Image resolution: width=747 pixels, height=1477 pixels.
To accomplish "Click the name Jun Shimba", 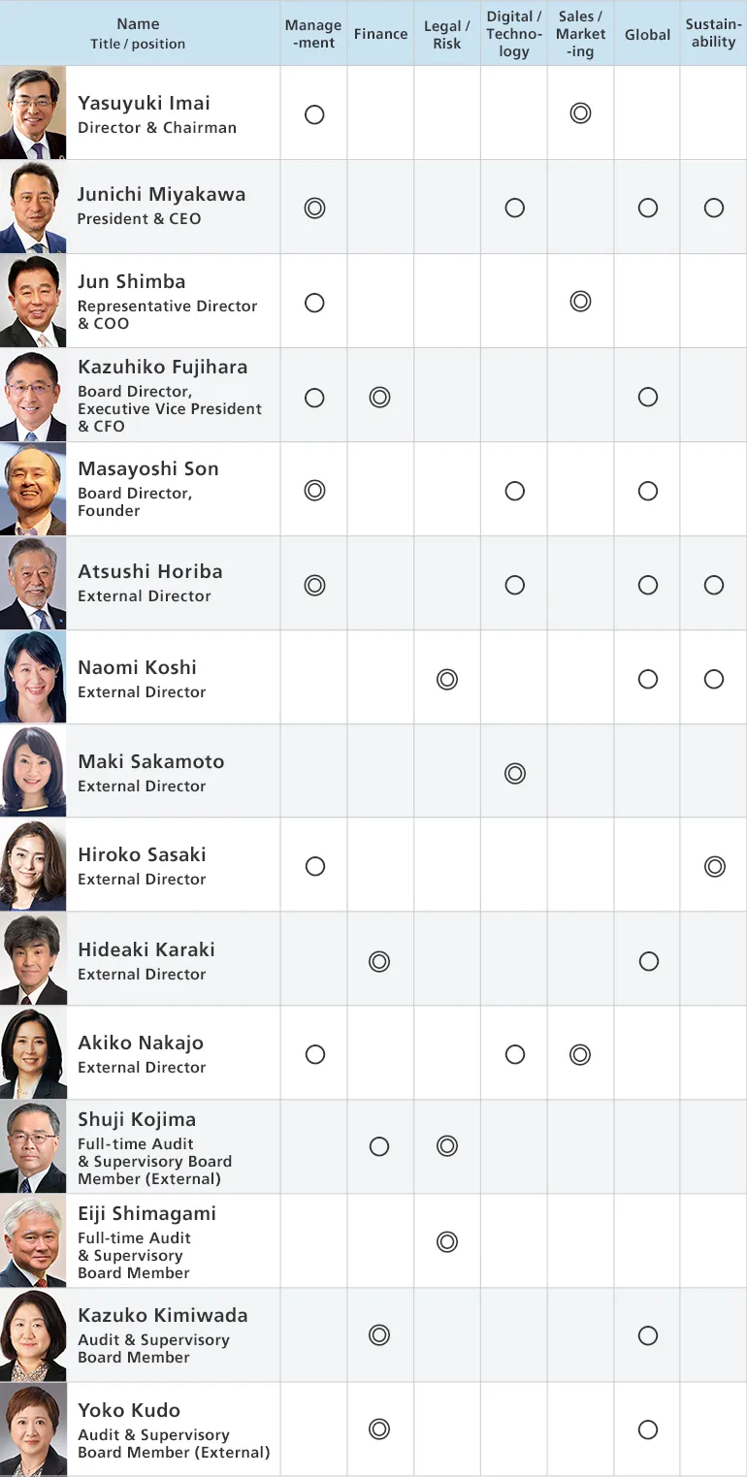I will coord(132,282).
